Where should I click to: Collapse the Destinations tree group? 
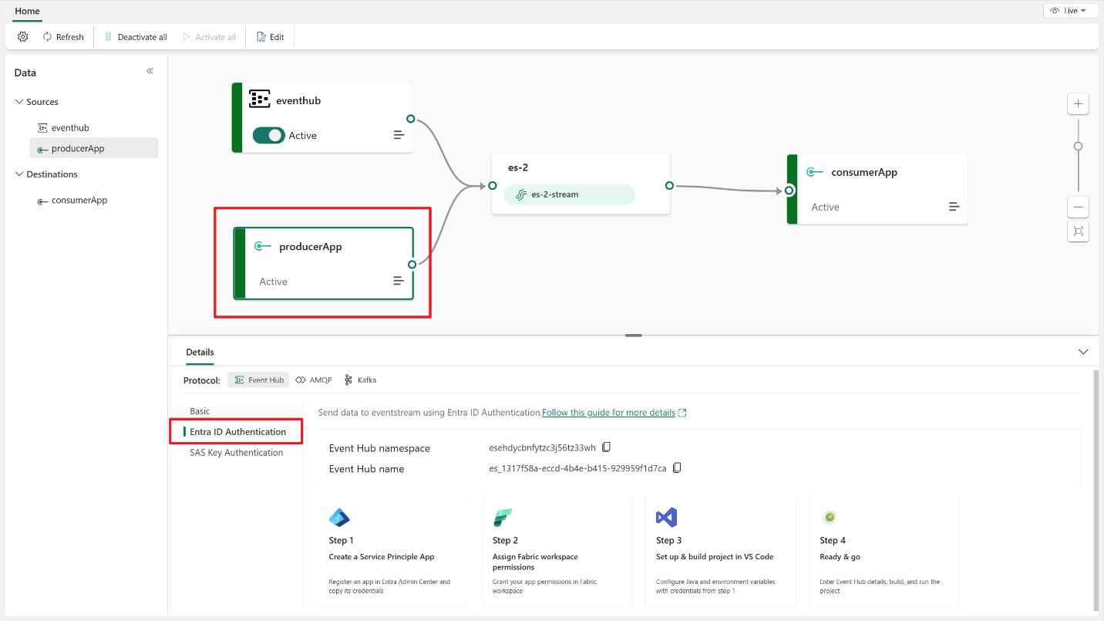19,174
